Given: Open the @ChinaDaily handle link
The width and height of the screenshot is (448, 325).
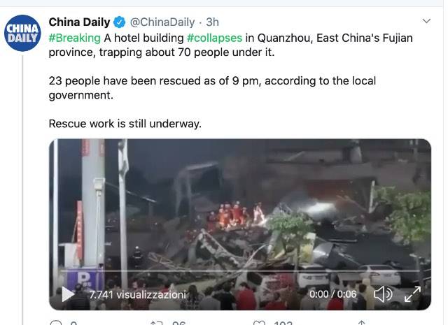Looking at the screenshot, I should (162, 22).
